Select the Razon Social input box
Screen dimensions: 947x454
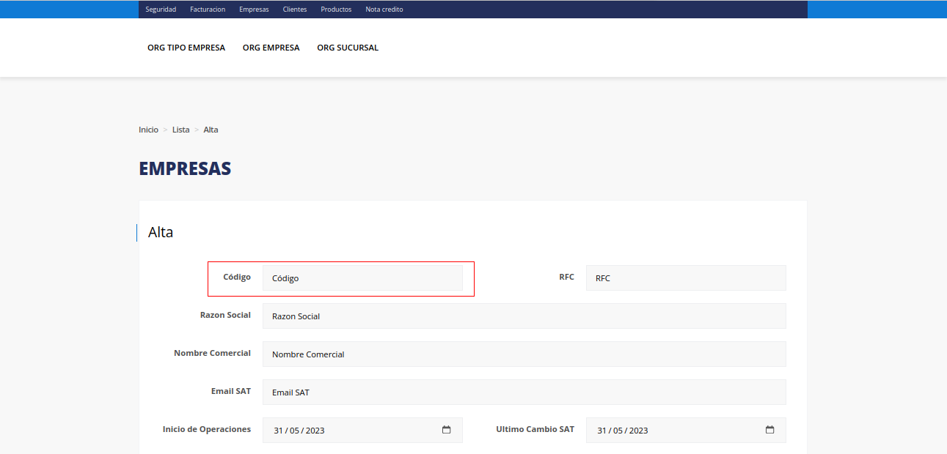pyautogui.click(x=524, y=316)
